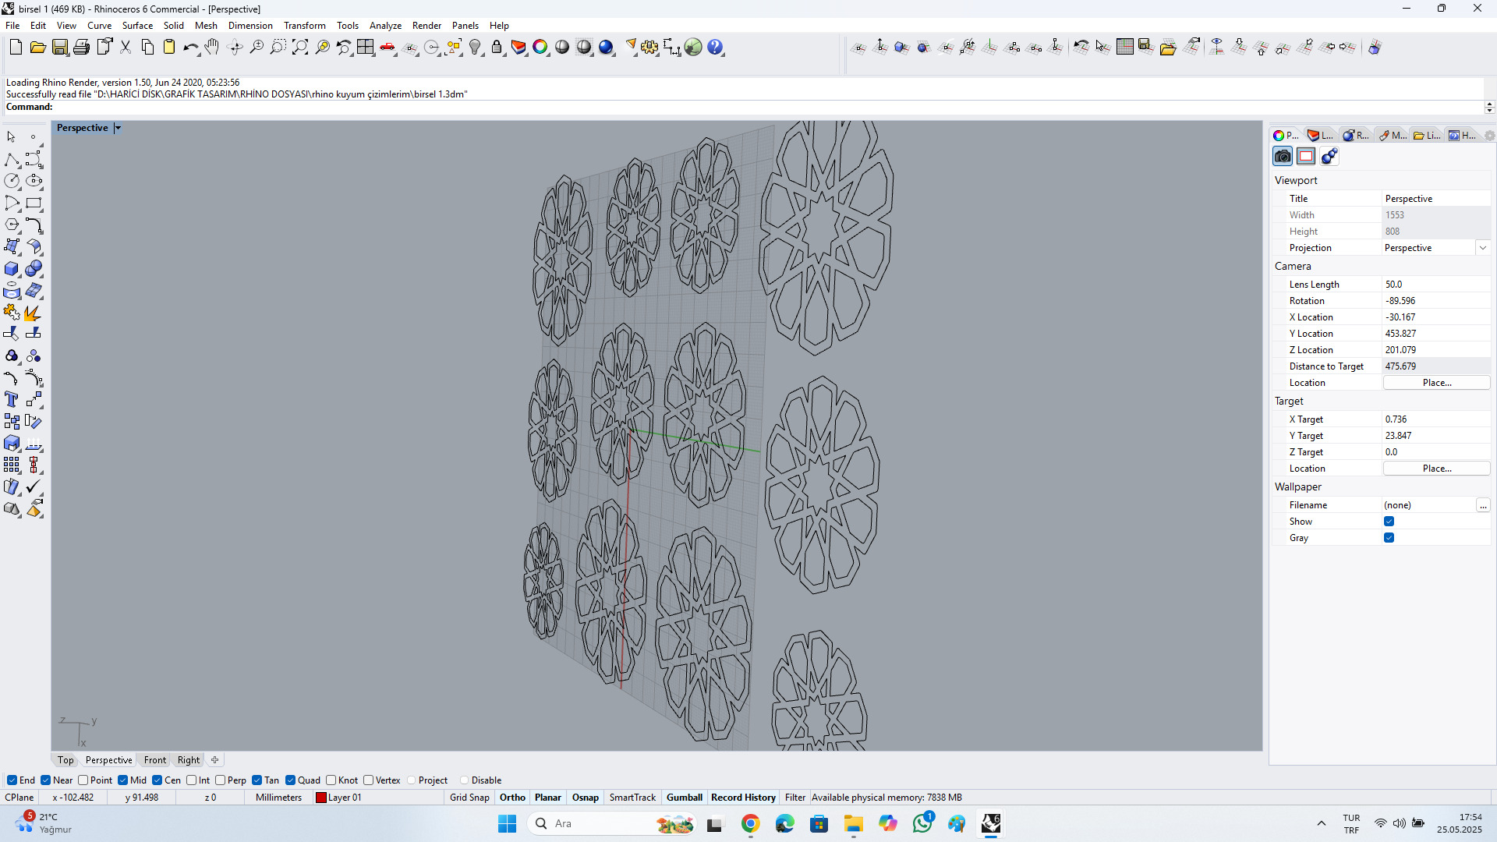Save the file with the floppy disk icon
The width and height of the screenshot is (1497, 842).
pyautogui.click(x=59, y=48)
